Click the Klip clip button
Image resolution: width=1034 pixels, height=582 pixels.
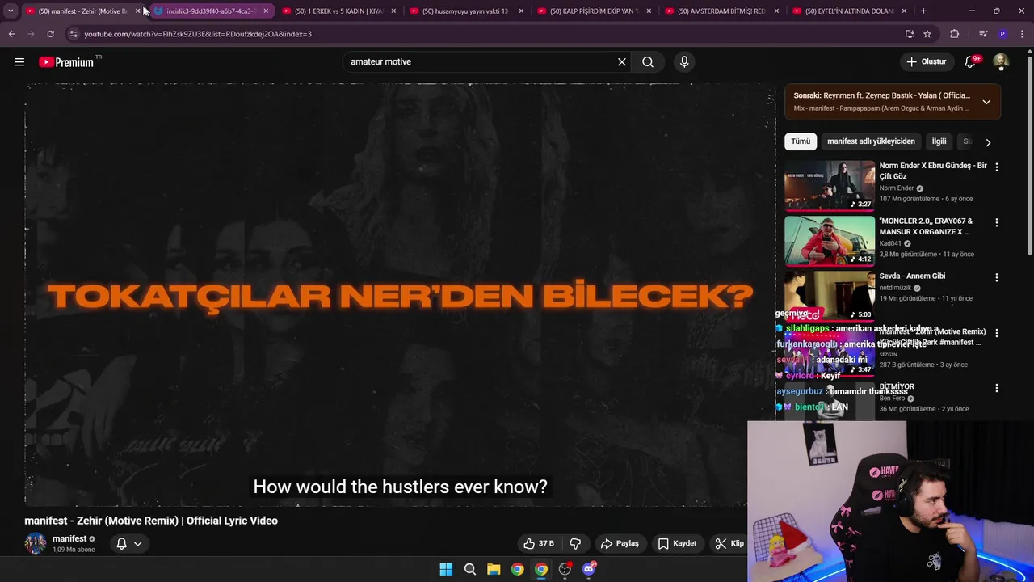tap(729, 543)
